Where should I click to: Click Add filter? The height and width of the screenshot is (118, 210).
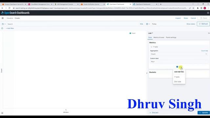pyautogui.click(x=10, y=29)
